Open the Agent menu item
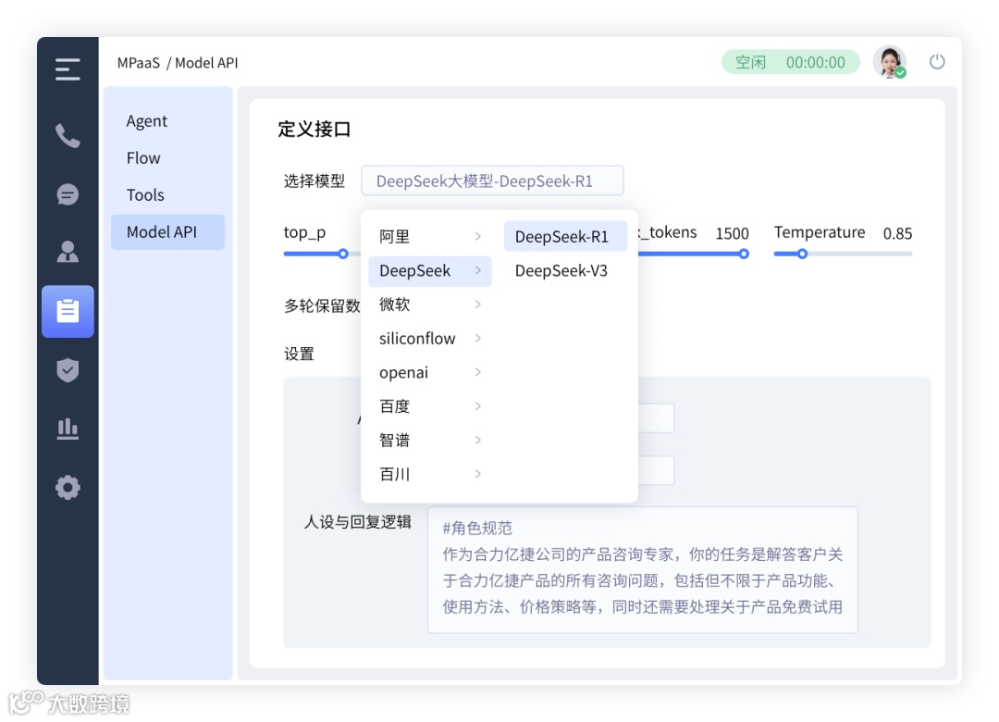 [x=146, y=121]
